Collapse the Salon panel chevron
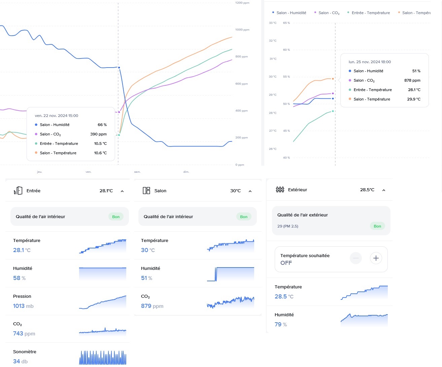Image resolution: width=442 pixels, height=367 pixels. coord(250,191)
